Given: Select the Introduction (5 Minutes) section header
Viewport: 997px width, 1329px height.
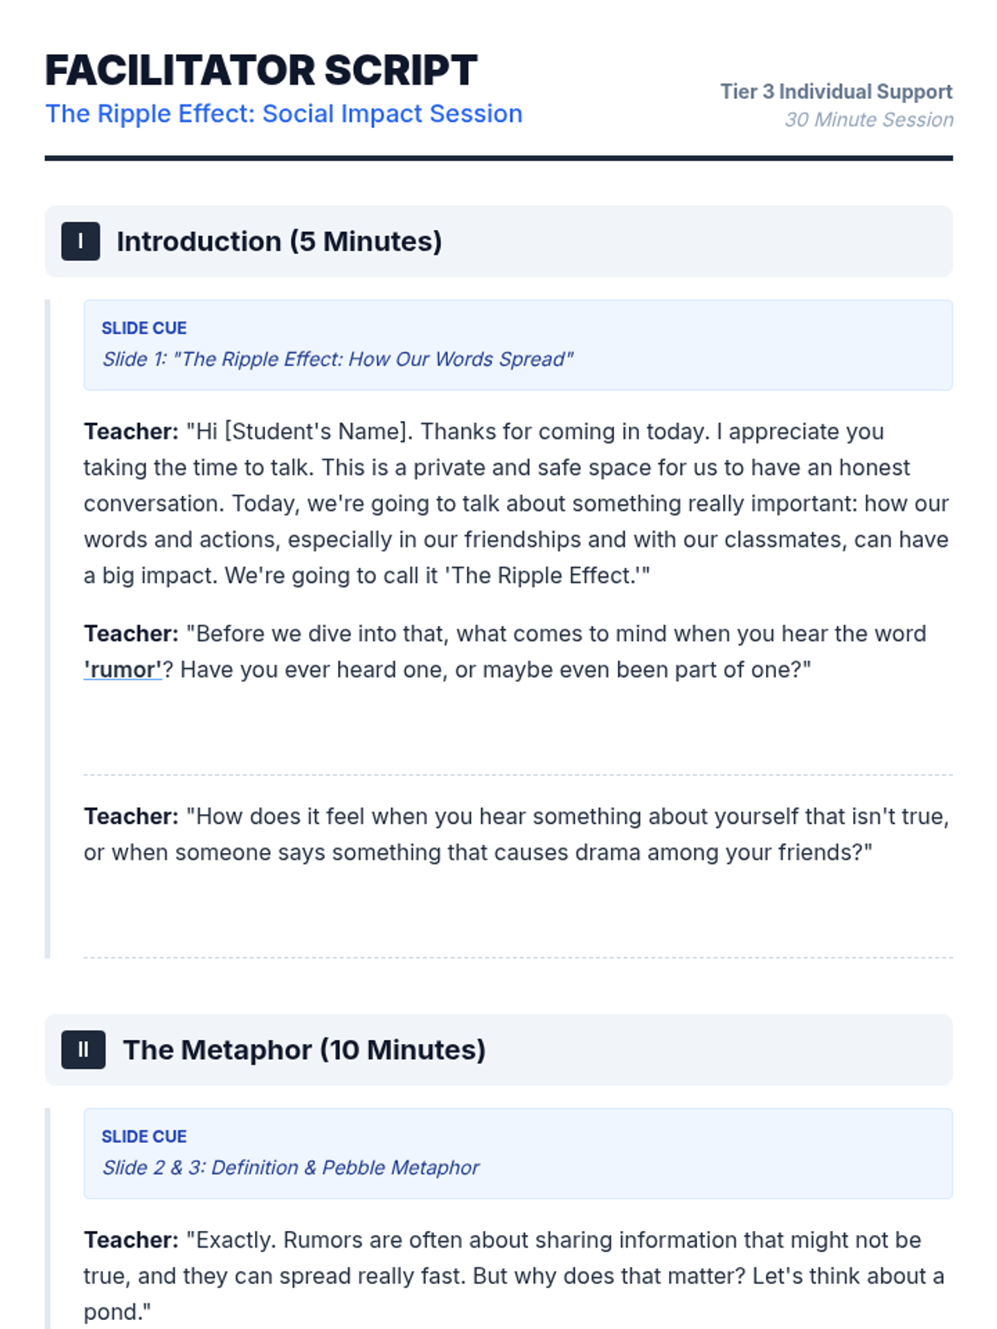Looking at the screenshot, I should pos(278,242).
